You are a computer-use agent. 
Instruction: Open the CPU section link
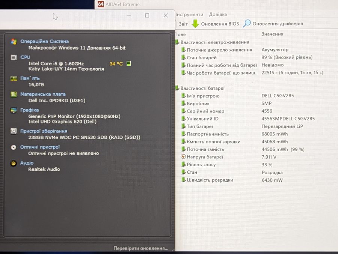(25, 57)
